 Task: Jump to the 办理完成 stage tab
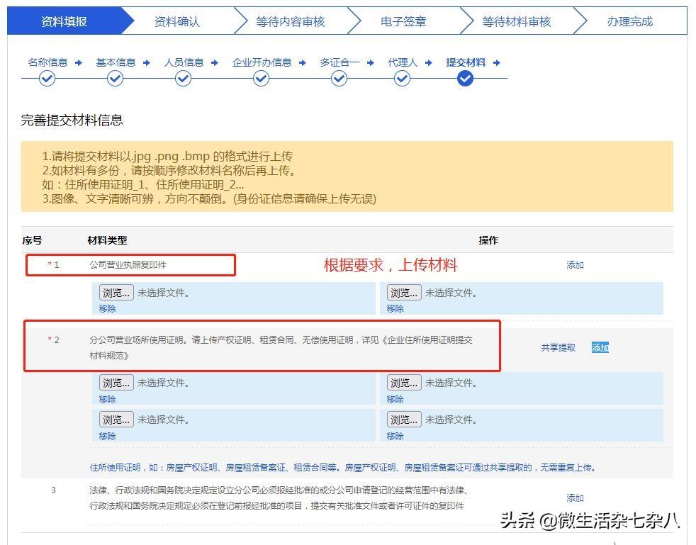coord(629,22)
